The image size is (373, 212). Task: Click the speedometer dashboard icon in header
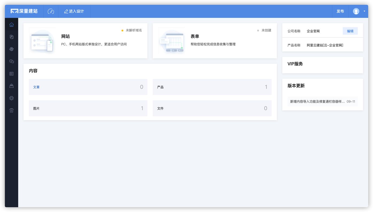51,11
